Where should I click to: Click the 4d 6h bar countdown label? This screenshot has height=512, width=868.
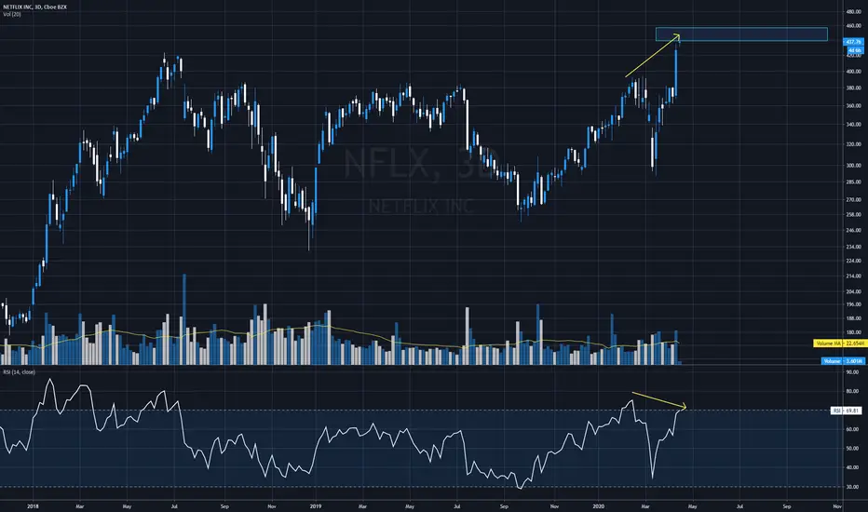855,50
